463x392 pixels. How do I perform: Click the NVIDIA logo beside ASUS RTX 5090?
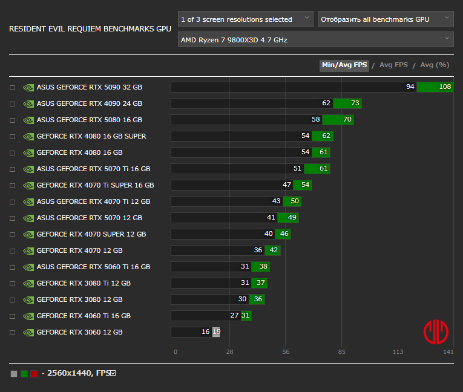coord(28,87)
